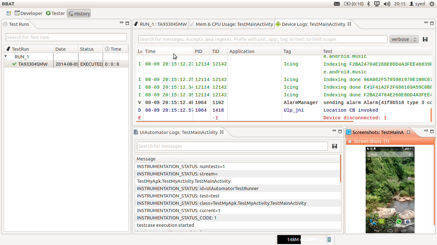
Task: Open the Mem & CPU Usage tab
Action: 231,24
